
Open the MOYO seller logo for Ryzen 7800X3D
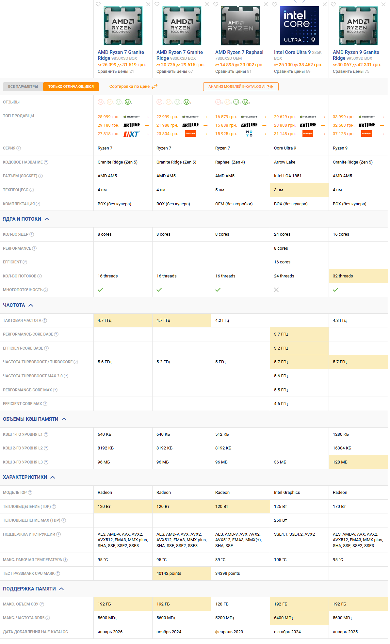pyautogui.click(x=249, y=134)
